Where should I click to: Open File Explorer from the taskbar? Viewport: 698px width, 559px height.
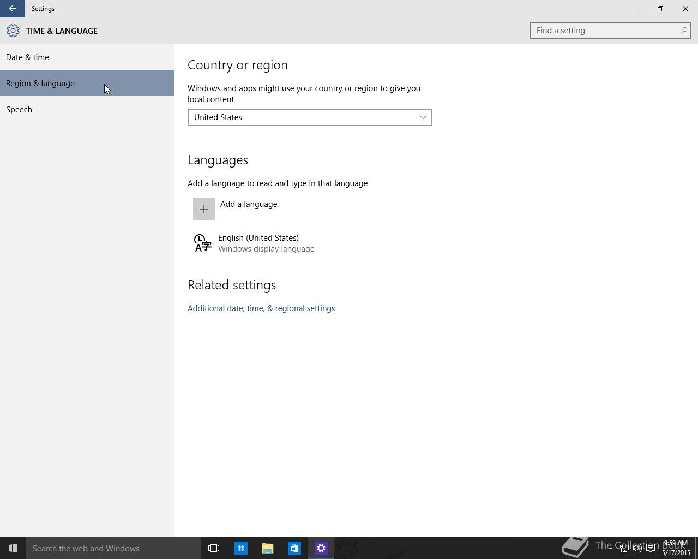[x=267, y=548]
